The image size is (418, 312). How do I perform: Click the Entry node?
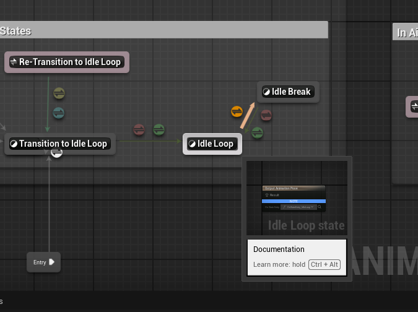point(44,262)
